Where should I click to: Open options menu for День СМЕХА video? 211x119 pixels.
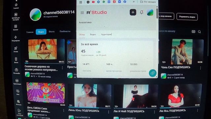(64, 111)
